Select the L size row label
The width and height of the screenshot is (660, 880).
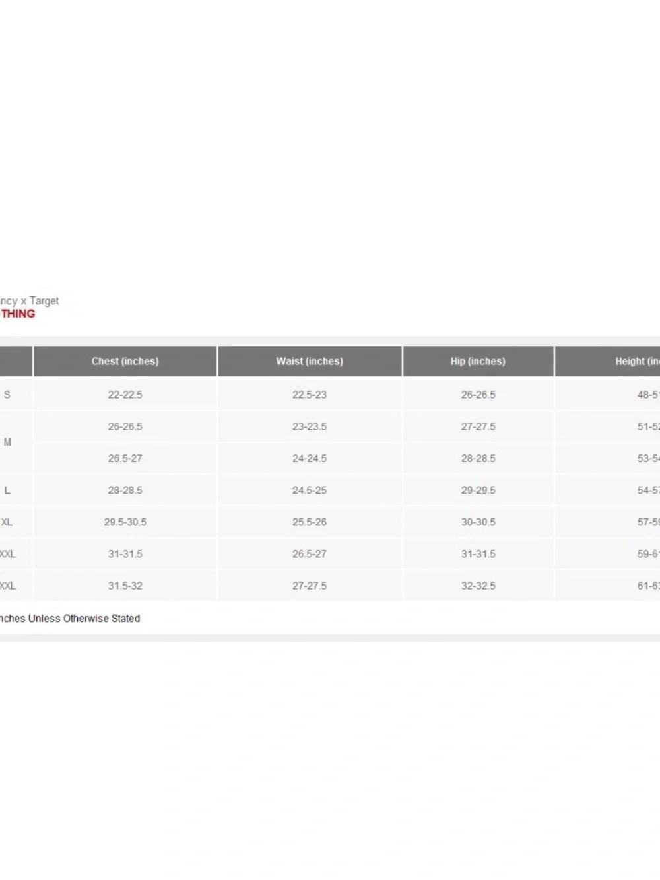click(7, 491)
